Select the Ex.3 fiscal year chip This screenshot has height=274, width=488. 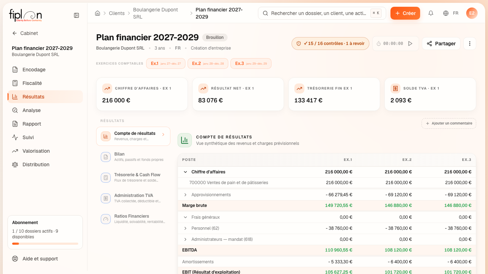pyautogui.click(x=251, y=64)
